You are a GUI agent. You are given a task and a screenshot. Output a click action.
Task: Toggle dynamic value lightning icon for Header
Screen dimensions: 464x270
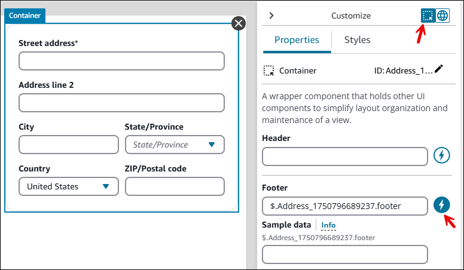[x=441, y=156]
